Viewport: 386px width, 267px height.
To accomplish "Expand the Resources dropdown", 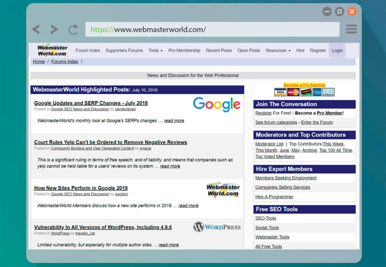I will coord(278,50).
